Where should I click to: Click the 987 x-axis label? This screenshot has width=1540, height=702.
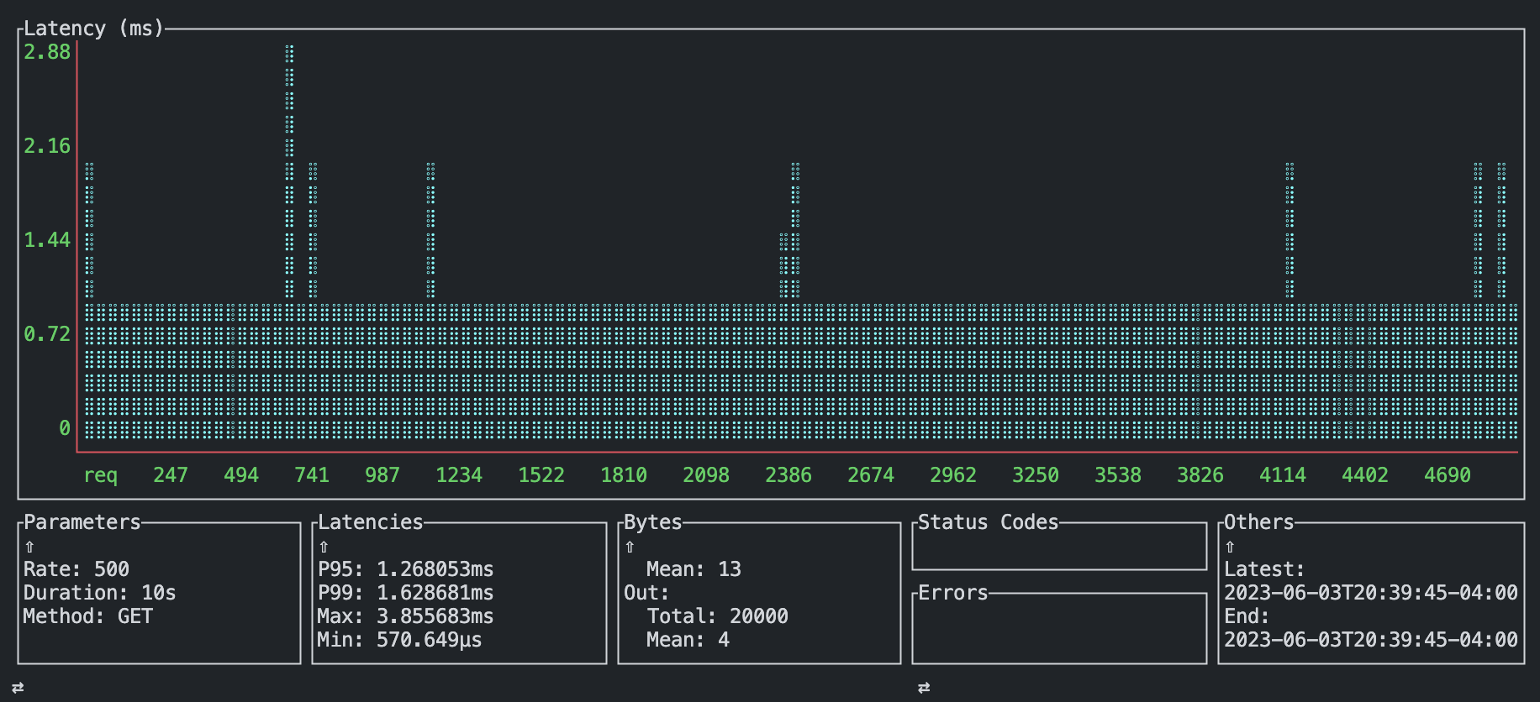point(382,475)
